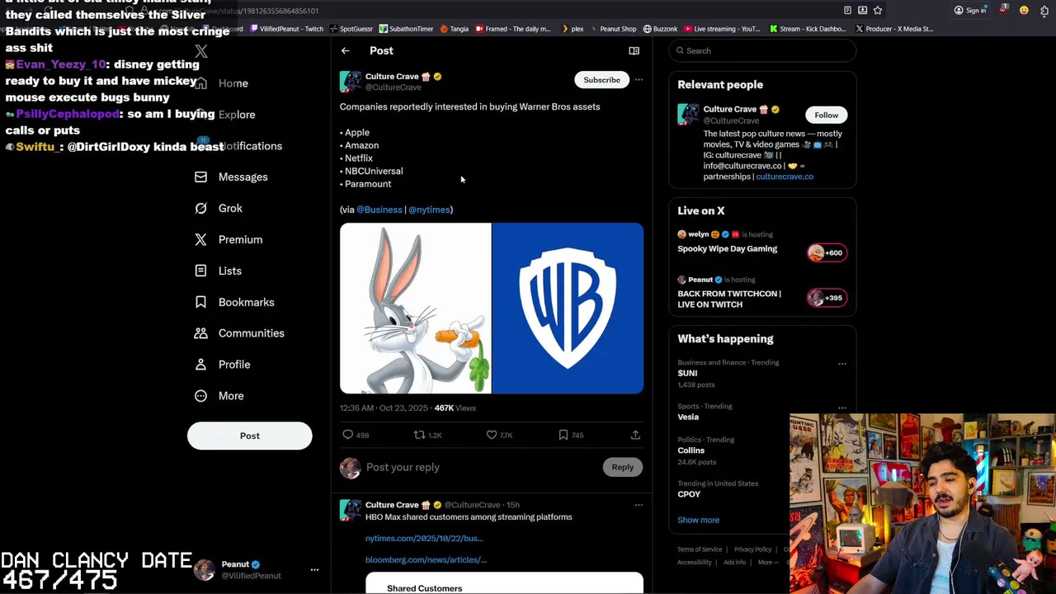Open Buzzonk bookmark
This screenshot has height=594, width=1056.
660,29
